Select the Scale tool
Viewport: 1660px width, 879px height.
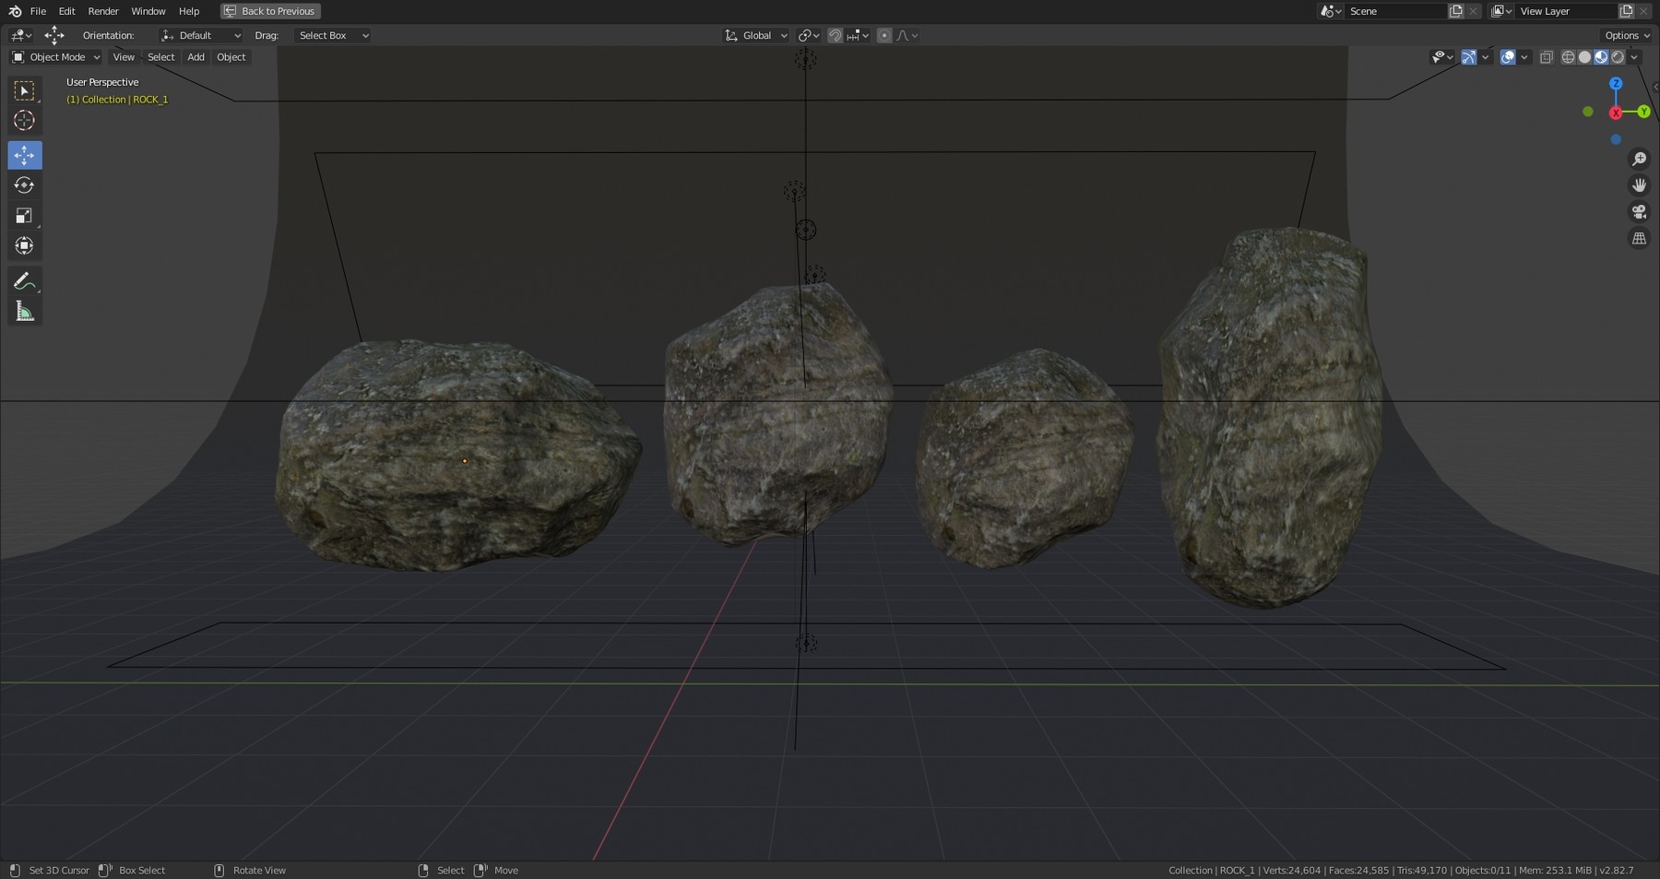coord(25,215)
